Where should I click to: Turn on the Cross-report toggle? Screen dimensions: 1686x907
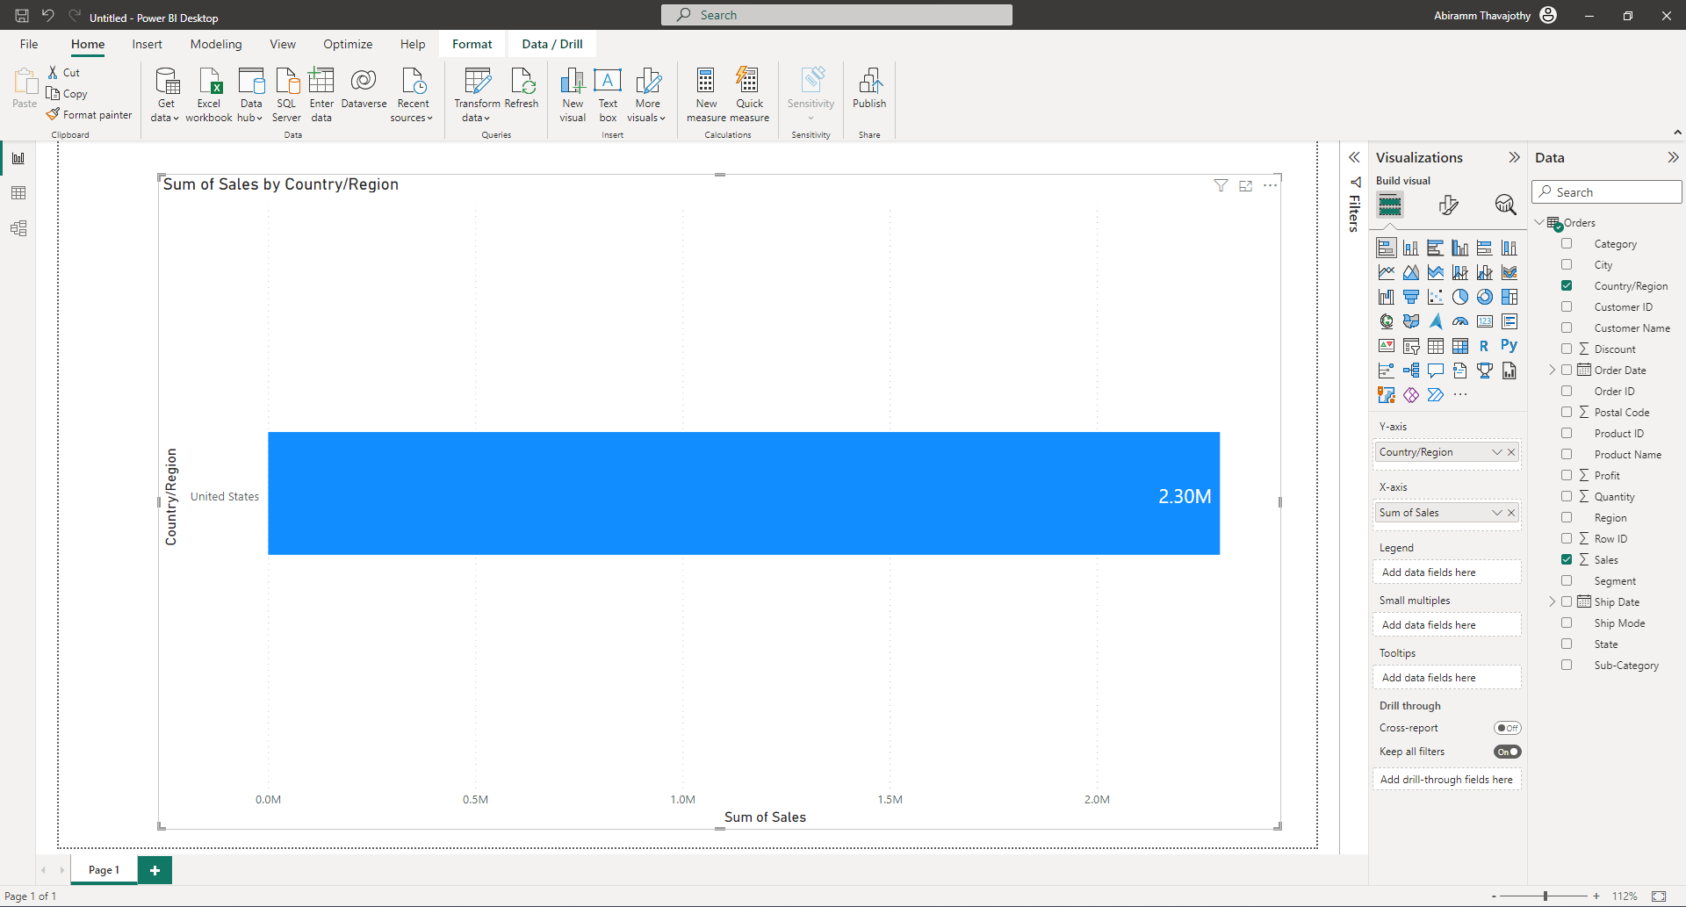(1507, 728)
